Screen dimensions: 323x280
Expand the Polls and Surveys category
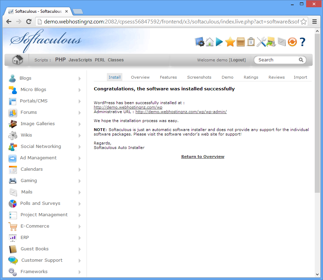(x=40, y=203)
